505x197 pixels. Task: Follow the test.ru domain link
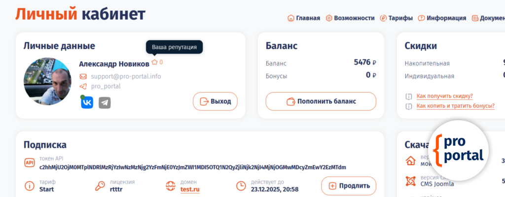point(190,189)
